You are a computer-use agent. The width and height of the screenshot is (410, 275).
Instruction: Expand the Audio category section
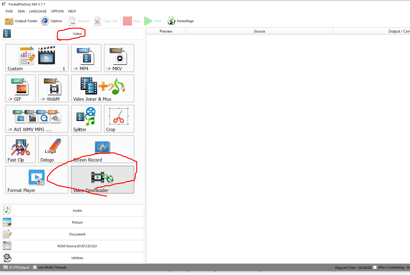(x=73, y=211)
